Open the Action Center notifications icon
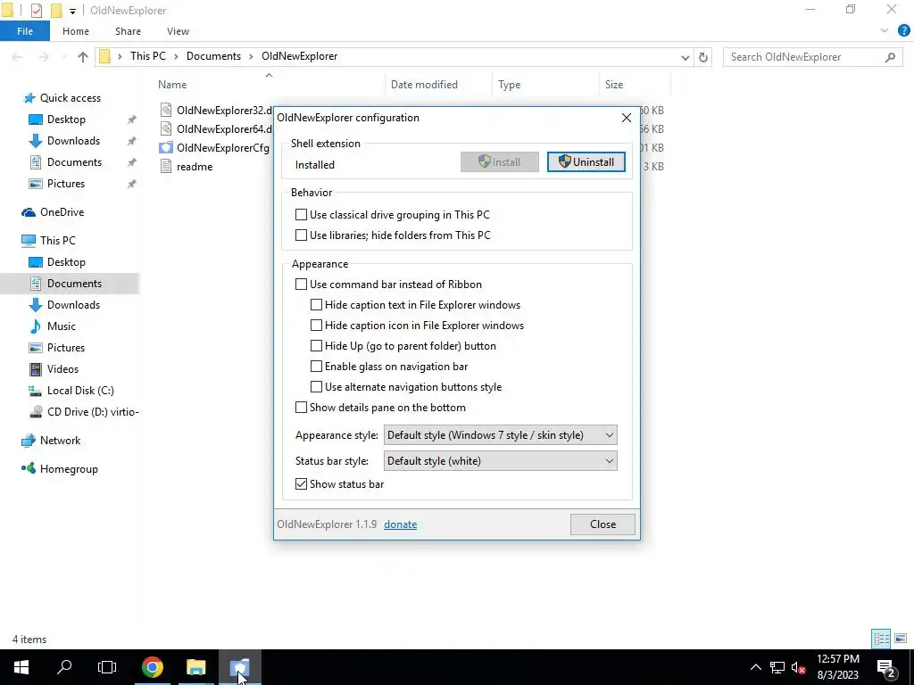This screenshot has width=914, height=685. pyautogui.click(x=886, y=668)
